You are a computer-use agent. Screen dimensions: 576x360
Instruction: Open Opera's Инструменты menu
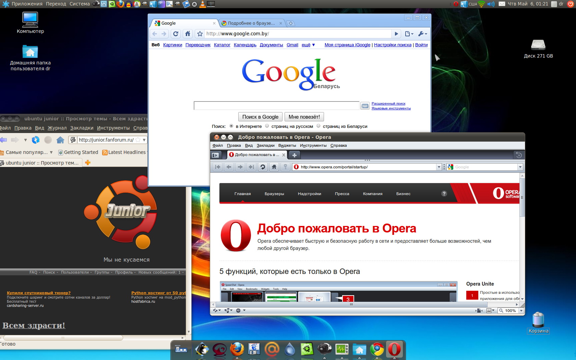313,145
